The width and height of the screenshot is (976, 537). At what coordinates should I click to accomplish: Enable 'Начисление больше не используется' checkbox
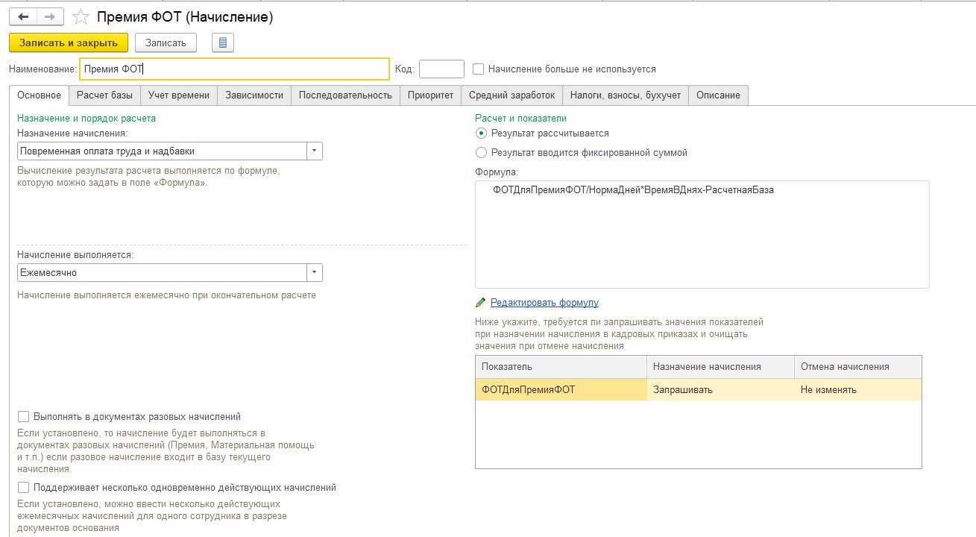pos(479,69)
